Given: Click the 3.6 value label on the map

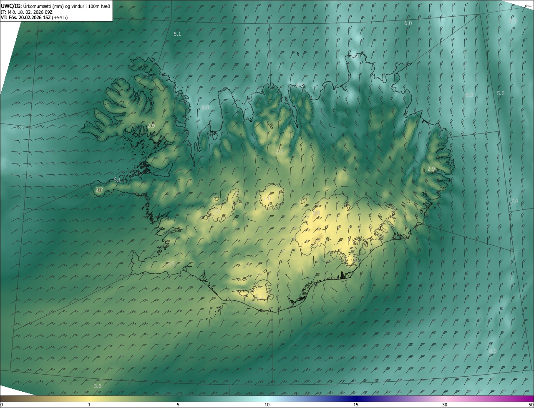Looking at the screenshot, I should 98,386.
